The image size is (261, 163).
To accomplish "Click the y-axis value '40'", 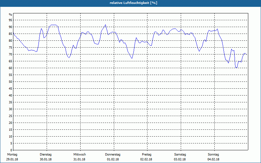I will (x=10, y=95).
